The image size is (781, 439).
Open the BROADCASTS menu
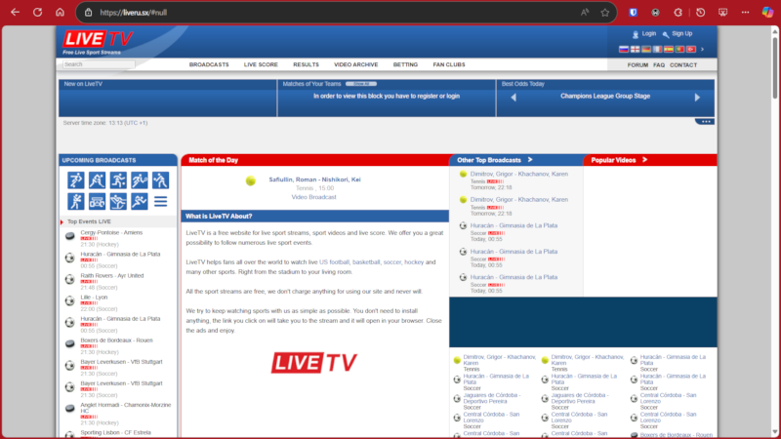coord(209,64)
